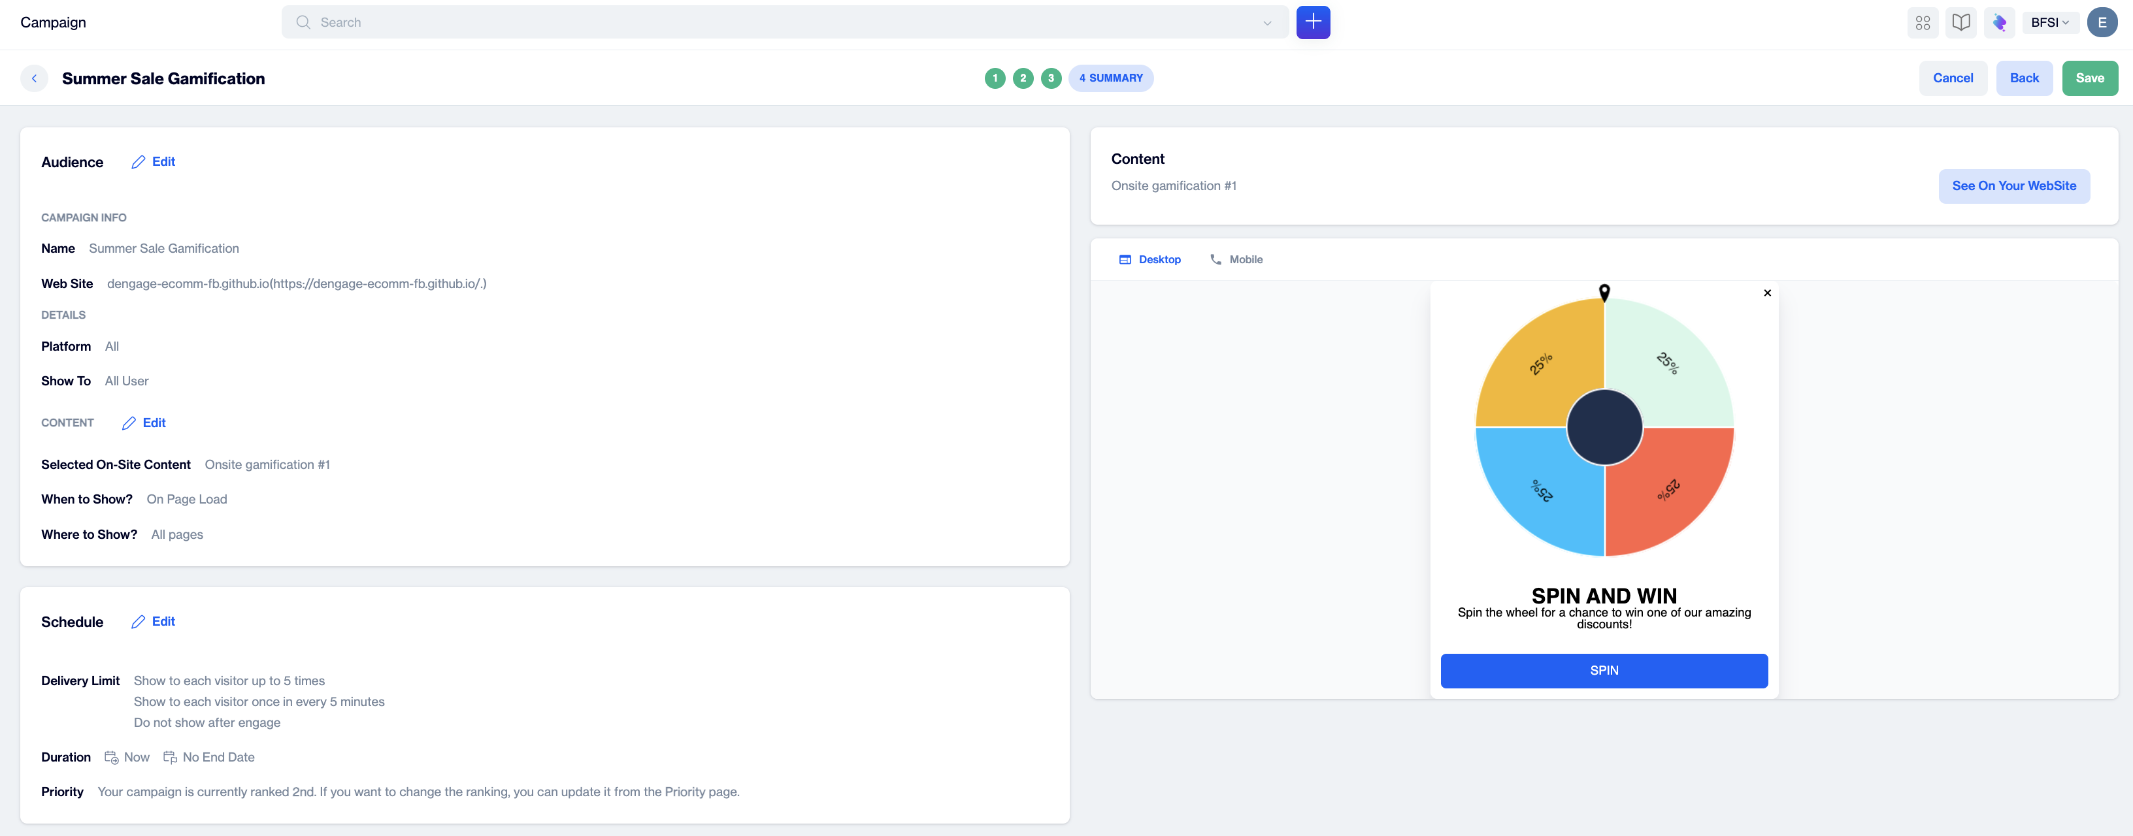Edit the Audience section
The height and width of the screenshot is (836, 2133).
pyautogui.click(x=153, y=162)
